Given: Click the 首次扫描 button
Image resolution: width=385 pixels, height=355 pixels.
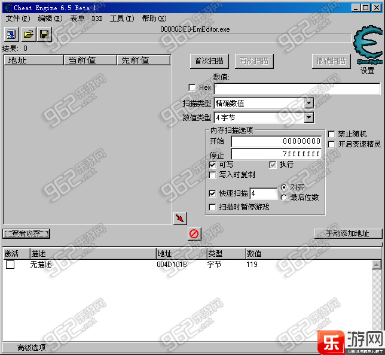Looking at the screenshot, I should point(209,61).
